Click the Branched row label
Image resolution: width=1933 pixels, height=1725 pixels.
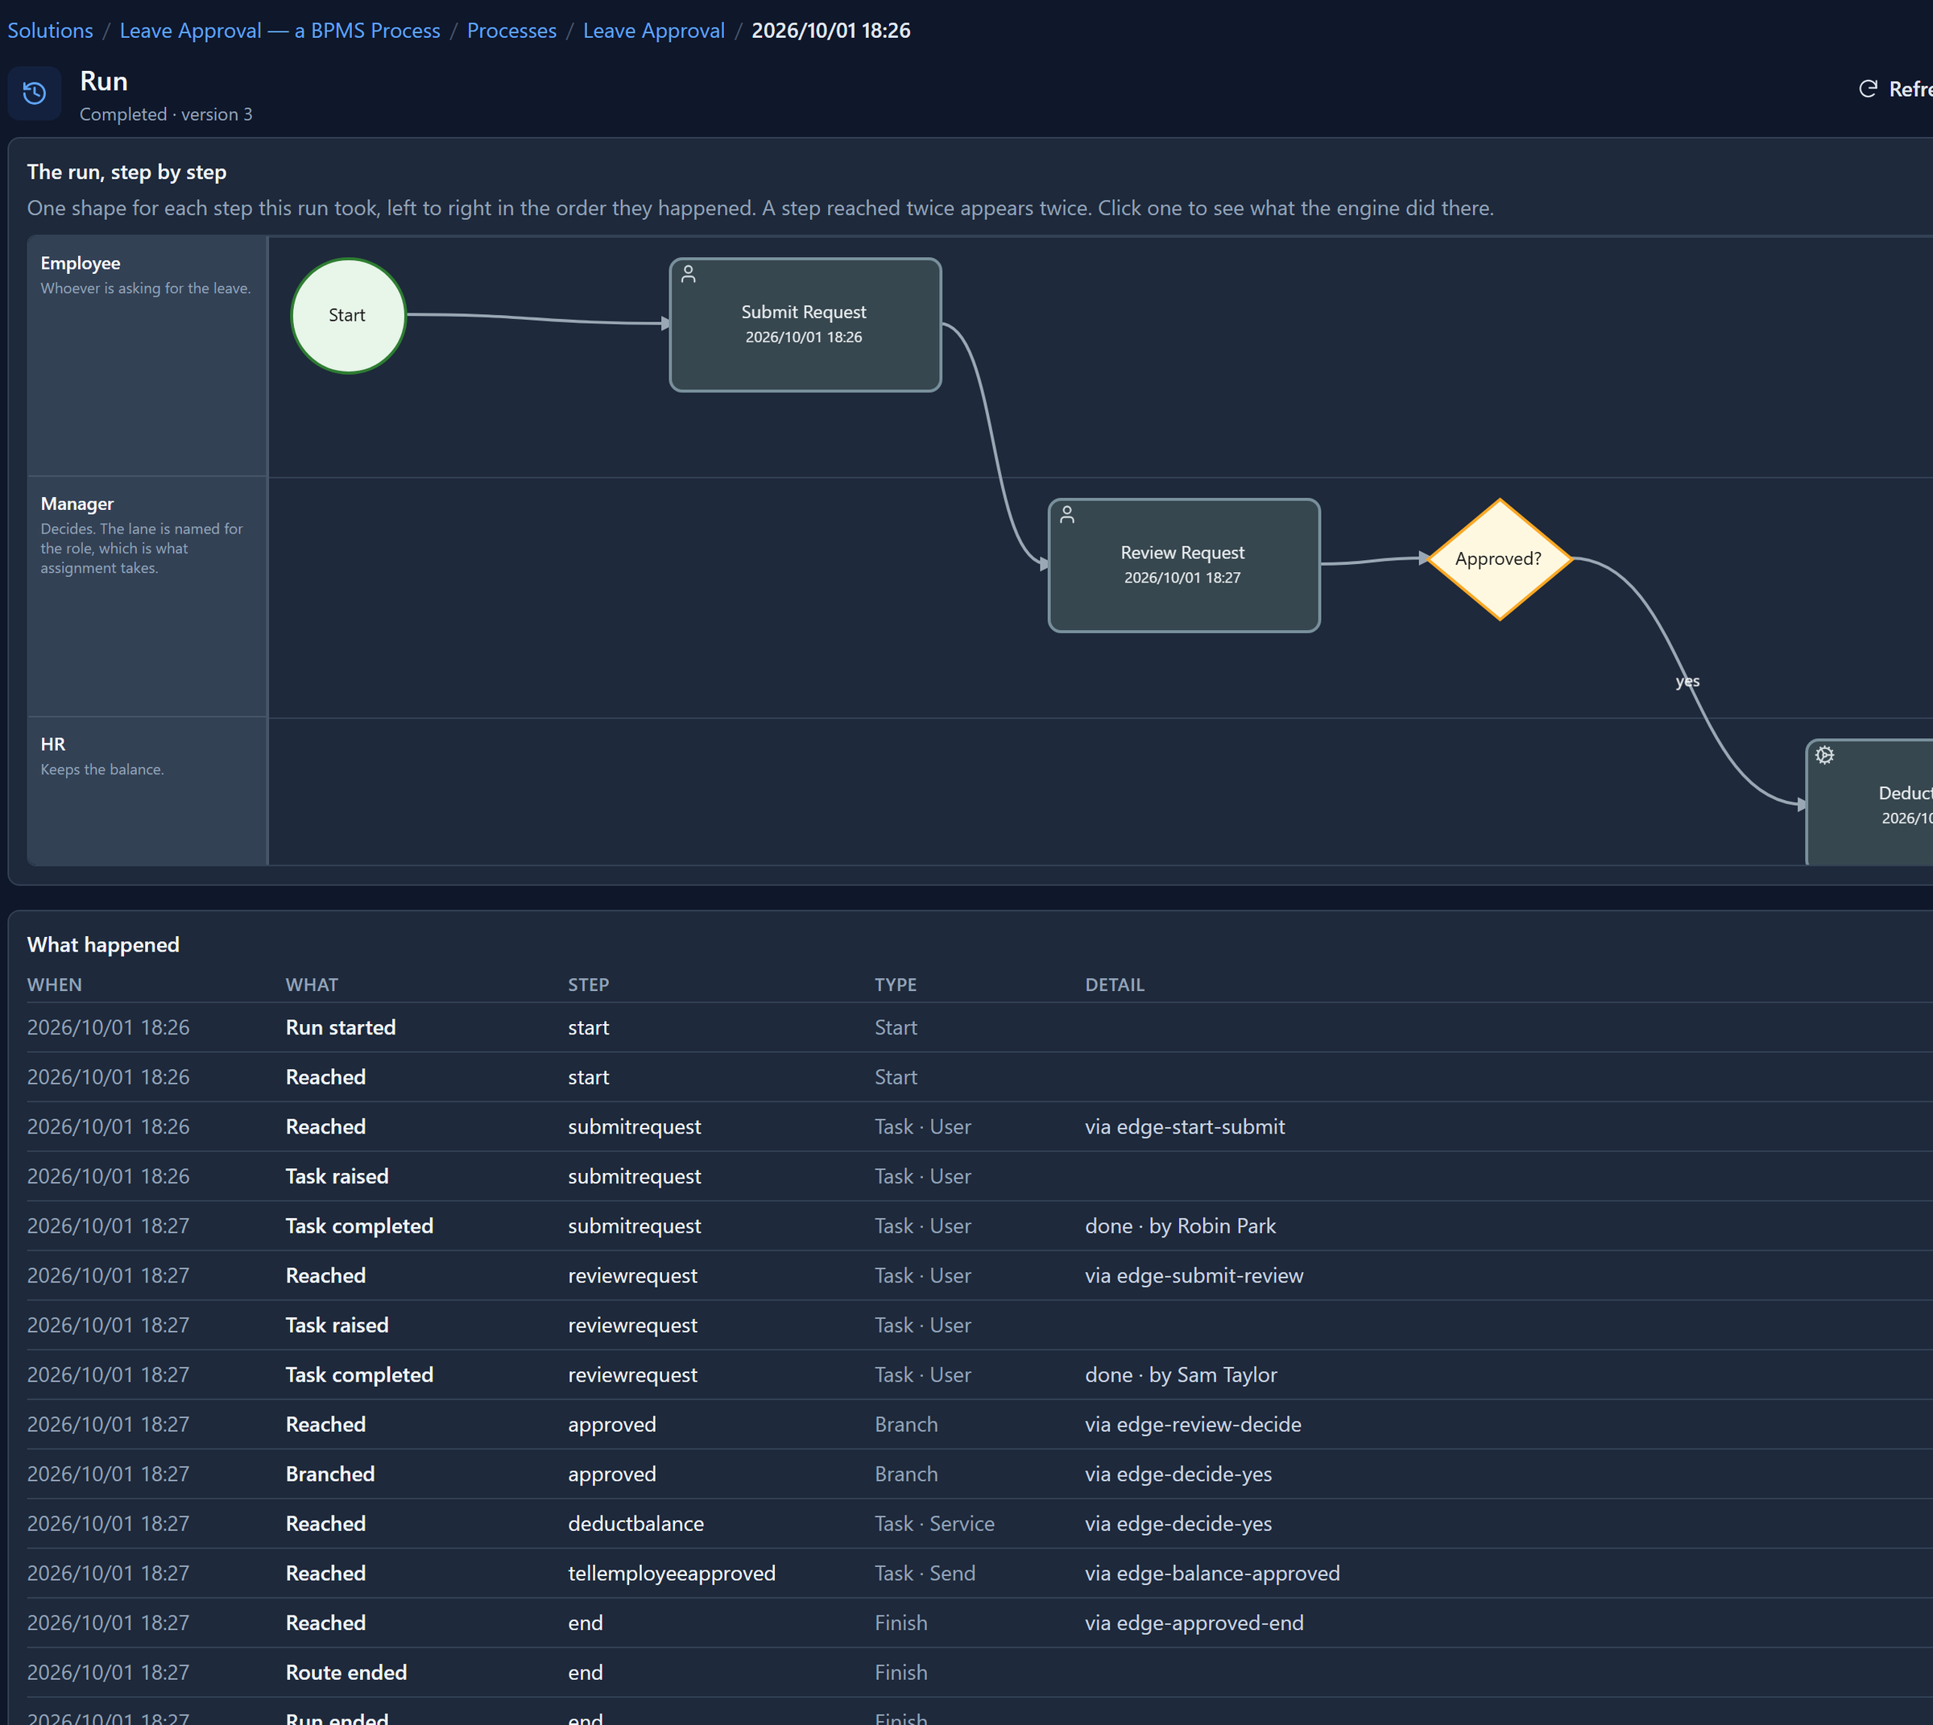[x=331, y=1474]
